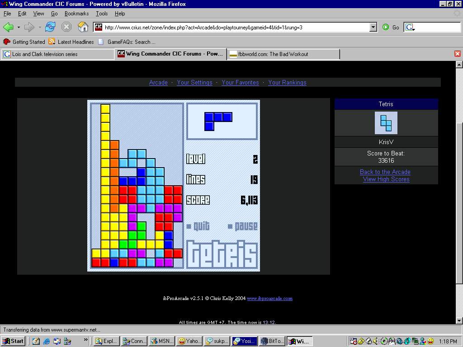Viewport: 463px width, 347px height.
Task: Click the page scrollbar up arrow
Action: [x=459, y=65]
